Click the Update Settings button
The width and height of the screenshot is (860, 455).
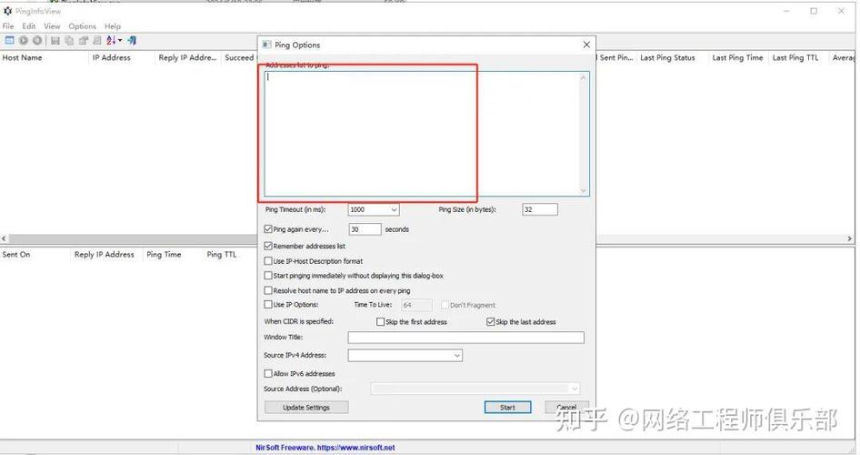tap(306, 408)
